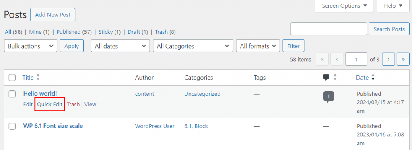The height and width of the screenshot is (150, 412).
Task: Click the 6.1 category link
Action: coord(188,126)
